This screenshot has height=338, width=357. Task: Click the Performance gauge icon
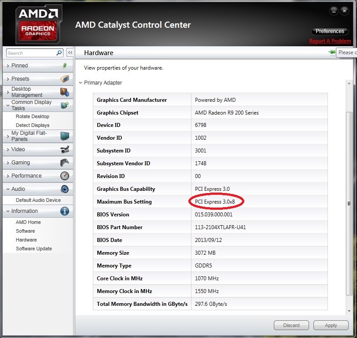pos(65,176)
